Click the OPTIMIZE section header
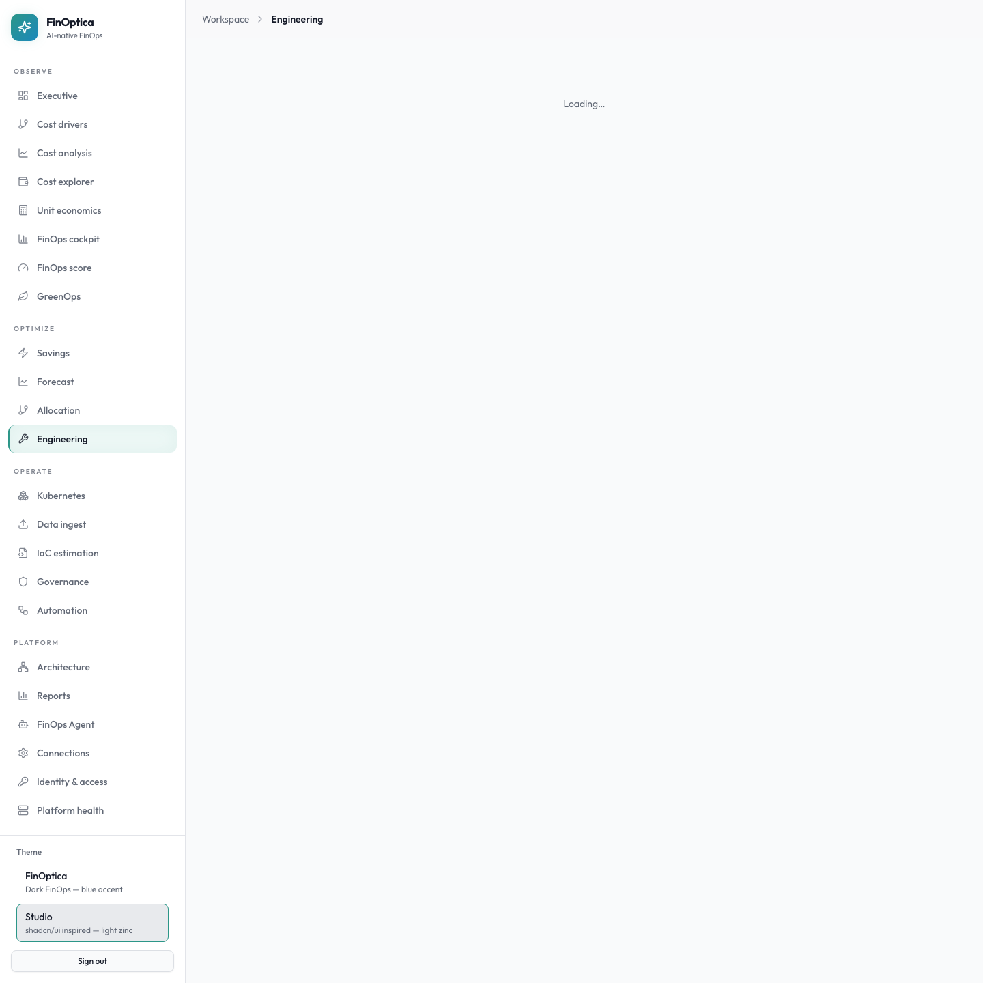This screenshot has width=983, height=983. [34, 328]
